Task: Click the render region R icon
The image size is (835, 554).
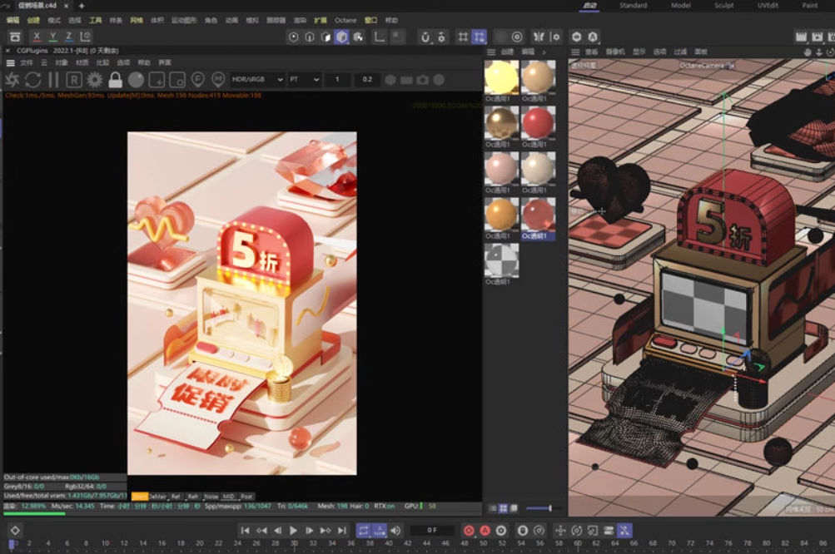Action: tap(74, 80)
